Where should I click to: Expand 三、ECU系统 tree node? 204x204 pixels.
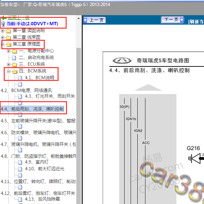point(9,64)
